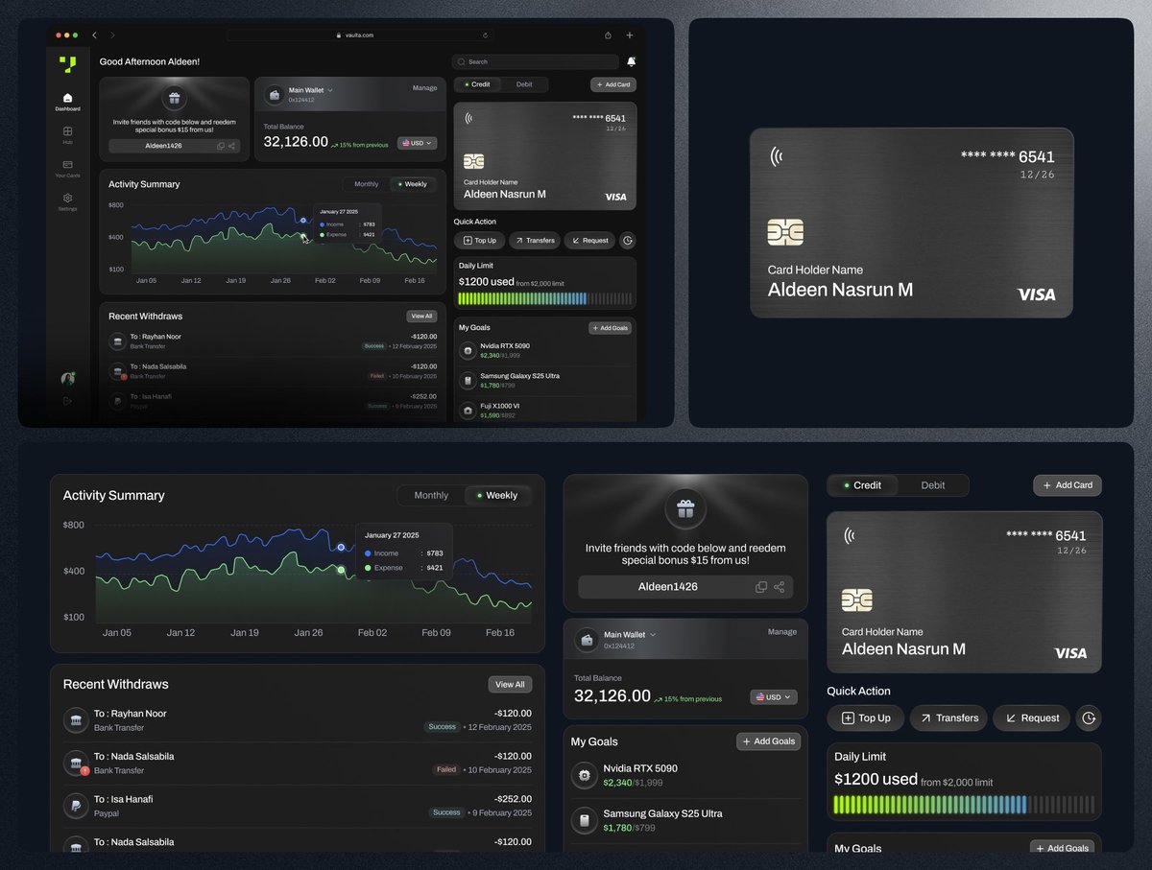
Task: Open the Hub page in the sidebar
Action: pyautogui.click(x=67, y=133)
